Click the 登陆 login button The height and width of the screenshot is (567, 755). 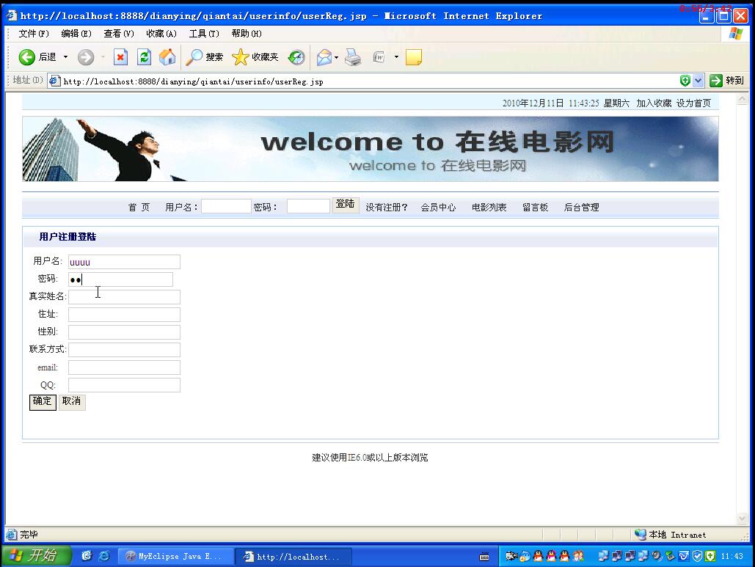[346, 205]
